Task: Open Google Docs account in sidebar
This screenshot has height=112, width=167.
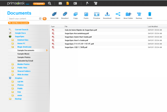Action: pos(20,33)
